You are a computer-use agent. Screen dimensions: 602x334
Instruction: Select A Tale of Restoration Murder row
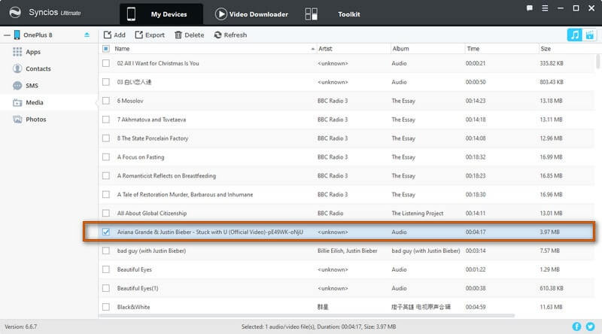click(x=346, y=195)
